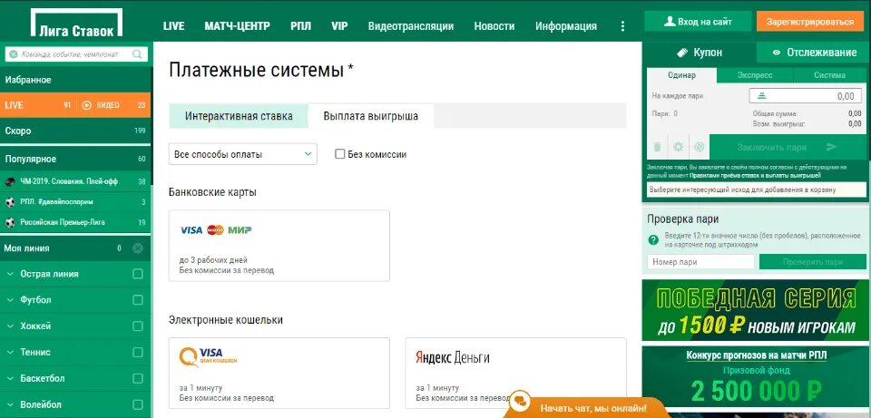
Task: Check the Острая линия checkbox
Action: pyautogui.click(x=138, y=274)
